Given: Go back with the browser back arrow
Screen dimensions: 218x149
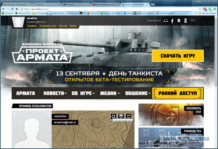Looking at the screenshot, I should click(x=3, y=9).
